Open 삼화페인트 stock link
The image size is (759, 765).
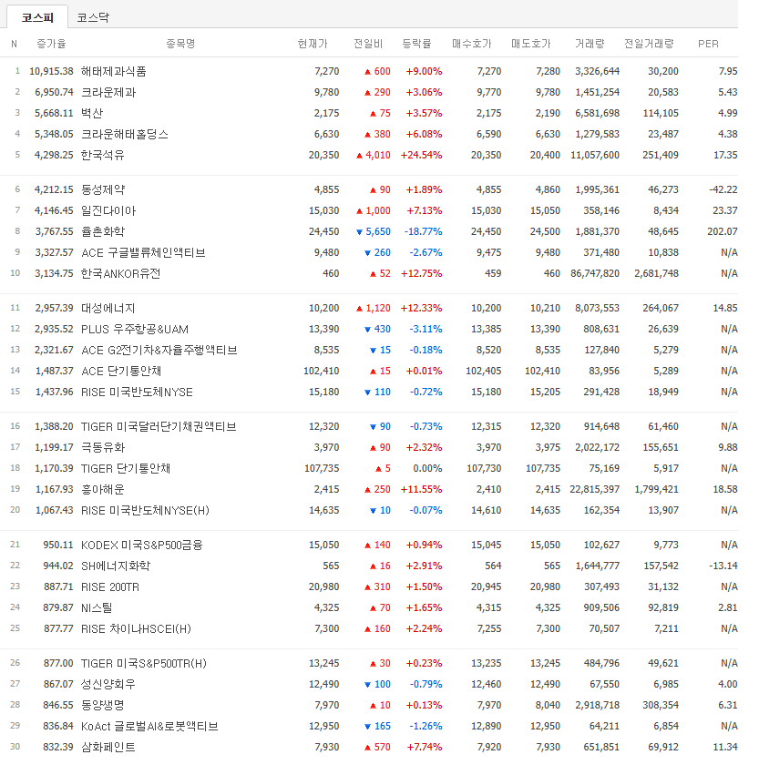108,748
